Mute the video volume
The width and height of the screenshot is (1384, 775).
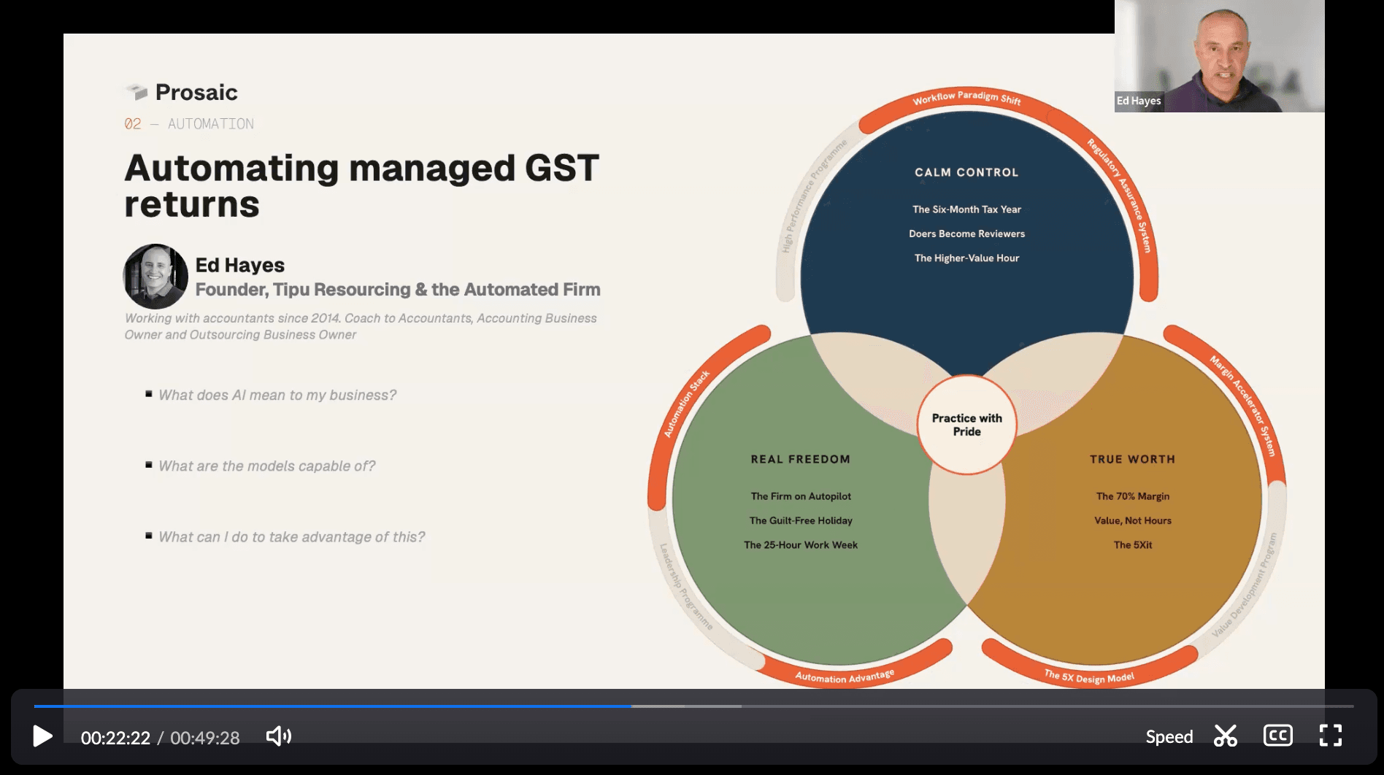click(279, 736)
